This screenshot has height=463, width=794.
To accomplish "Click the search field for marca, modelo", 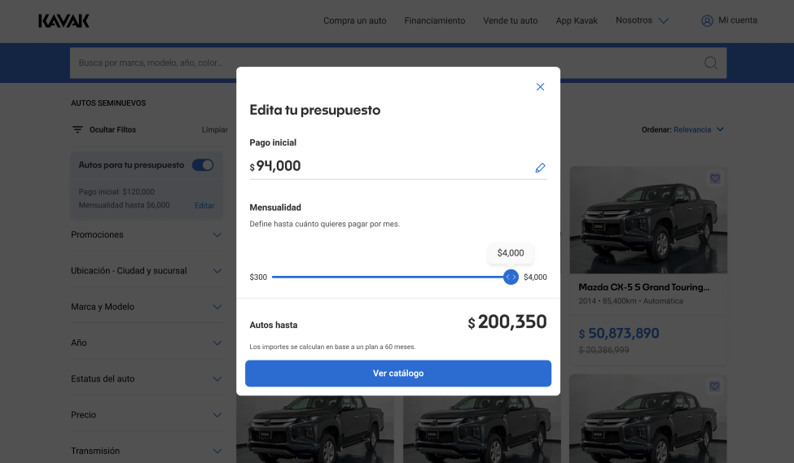I will click(x=383, y=63).
